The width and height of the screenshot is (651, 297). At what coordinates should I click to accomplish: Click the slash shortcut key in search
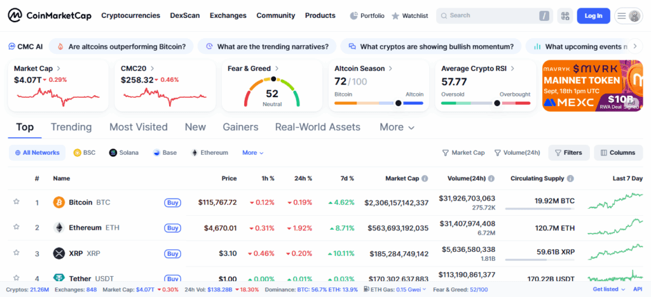[x=544, y=16]
